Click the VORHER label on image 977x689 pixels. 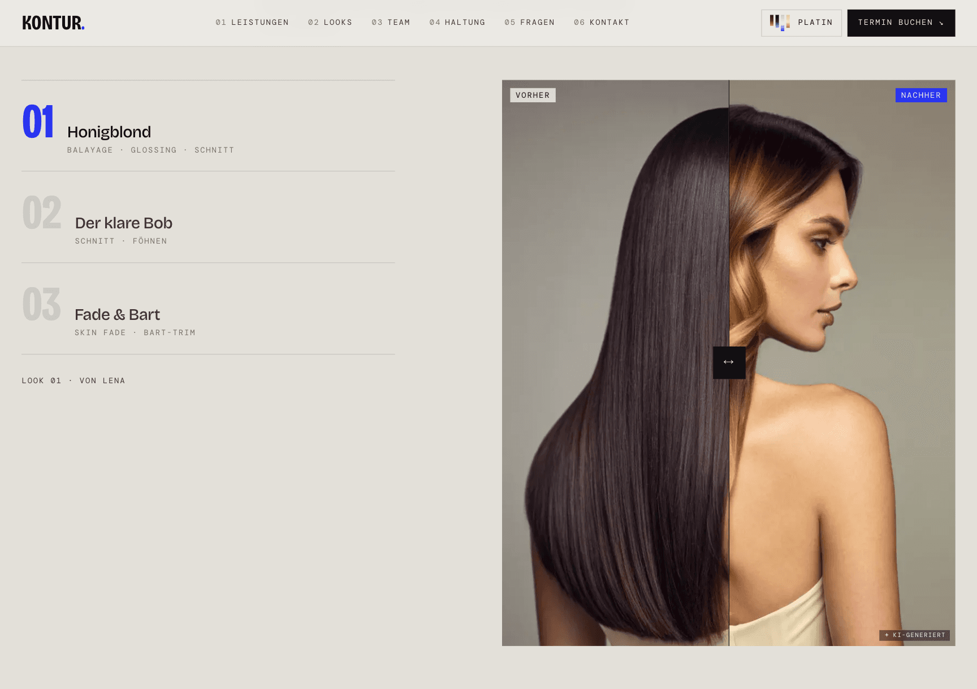click(x=533, y=96)
